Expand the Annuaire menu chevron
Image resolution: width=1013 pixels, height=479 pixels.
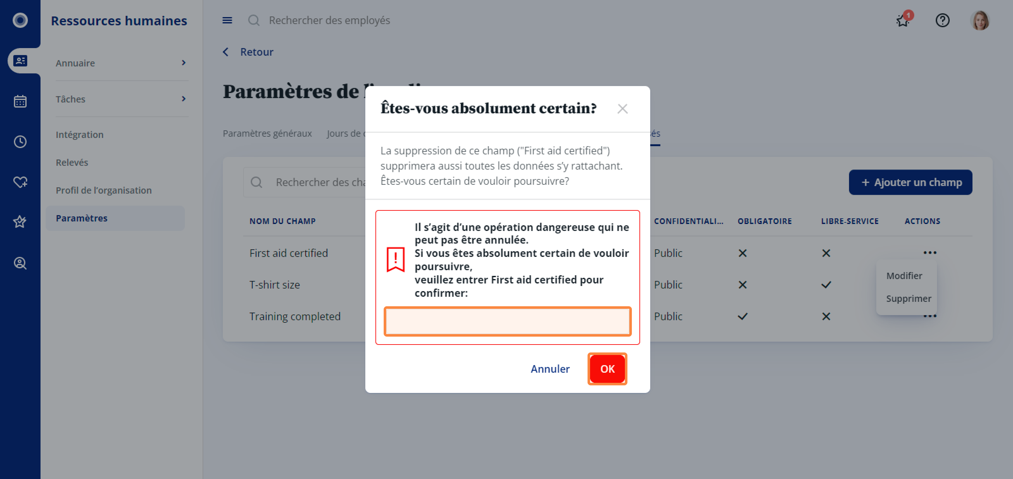coord(184,63)
